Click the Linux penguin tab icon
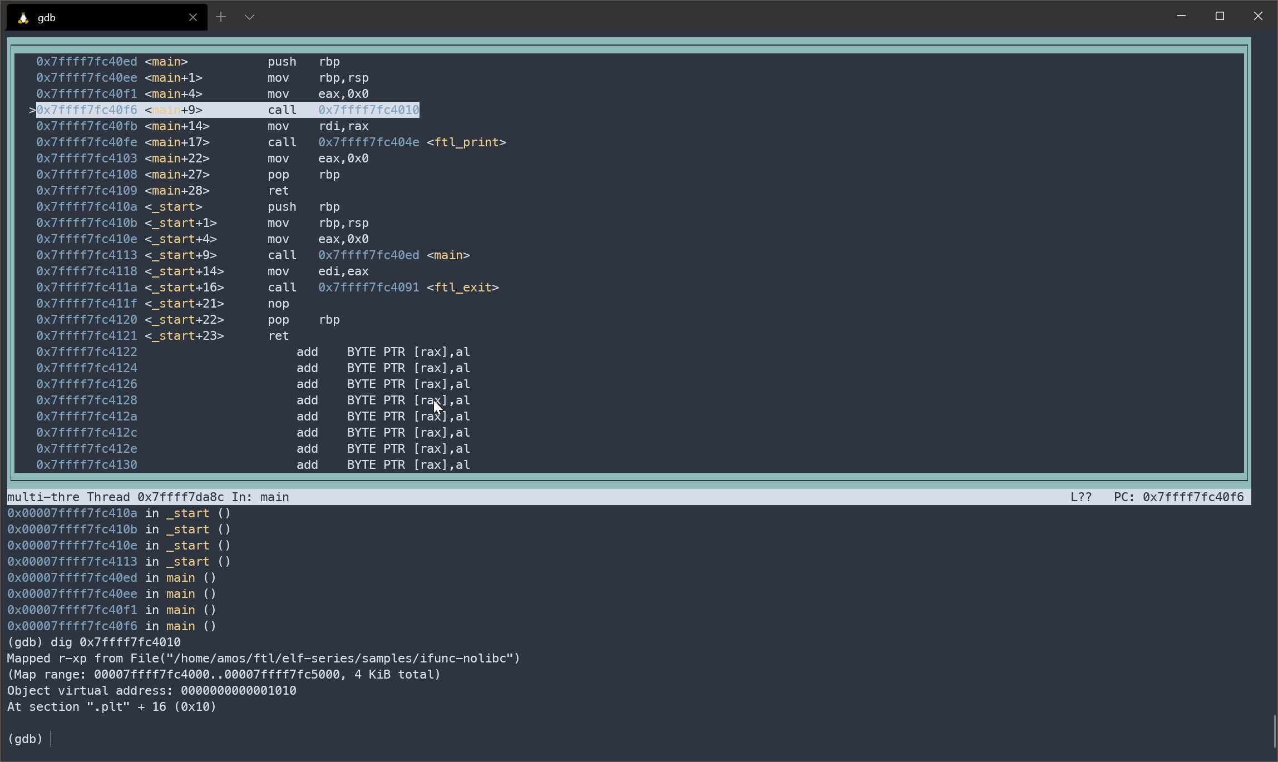 pos(23,18)
